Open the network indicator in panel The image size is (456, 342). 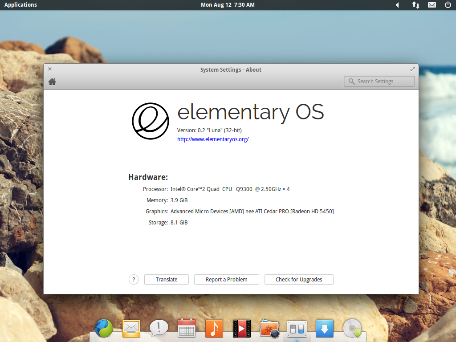(416, 5)
